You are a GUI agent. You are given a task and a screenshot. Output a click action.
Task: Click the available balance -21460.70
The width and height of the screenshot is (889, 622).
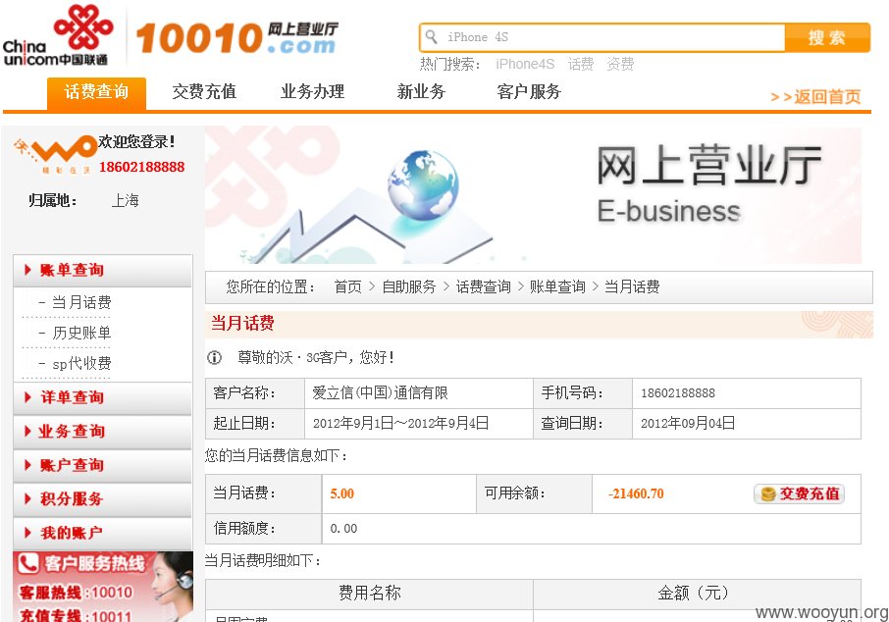point(636,493)
